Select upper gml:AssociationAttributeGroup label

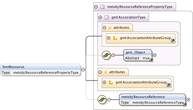[145, 38]
